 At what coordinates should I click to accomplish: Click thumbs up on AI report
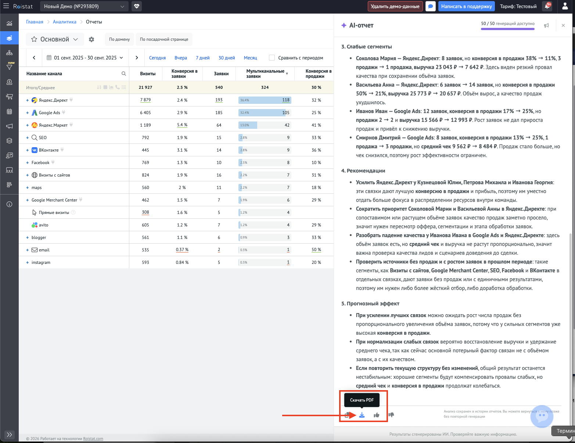coord(377,415)
